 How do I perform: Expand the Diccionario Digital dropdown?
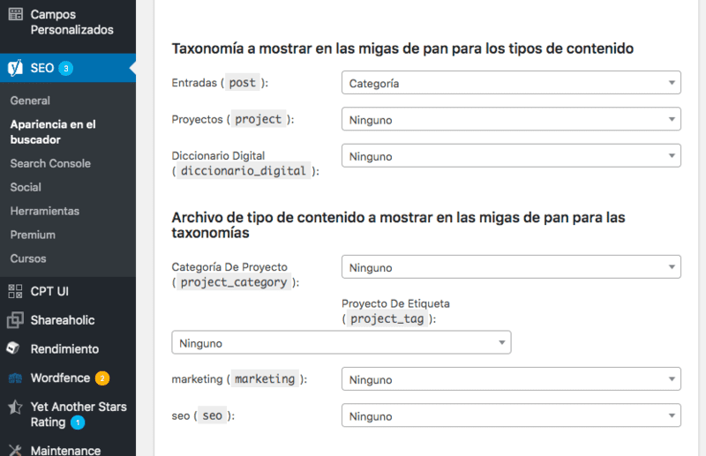510,156
